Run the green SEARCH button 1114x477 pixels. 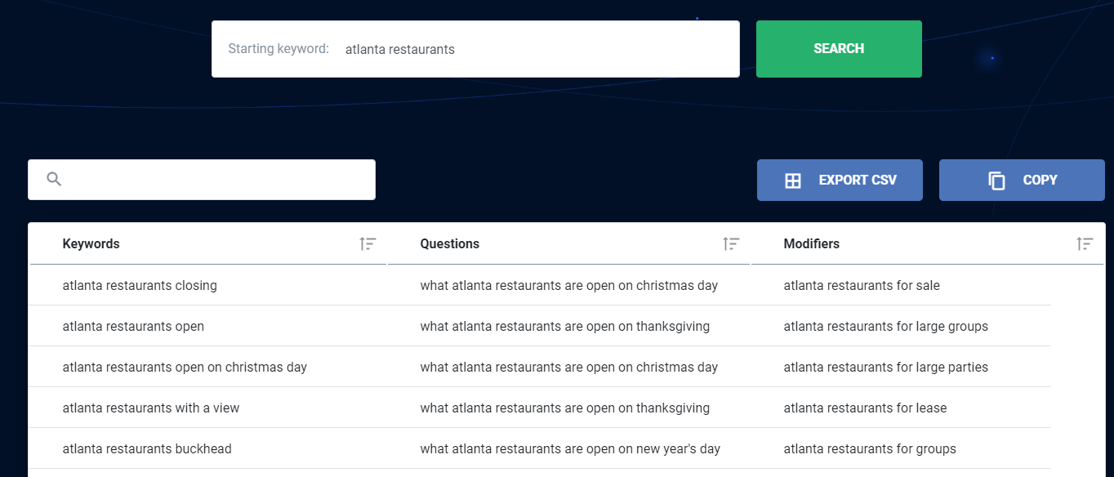click(839, 49)
